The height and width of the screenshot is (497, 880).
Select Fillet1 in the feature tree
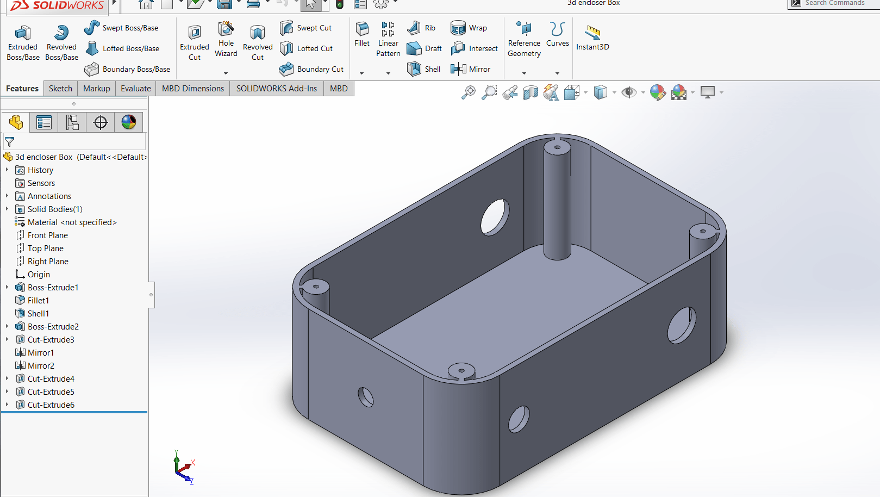coord(38,301)
